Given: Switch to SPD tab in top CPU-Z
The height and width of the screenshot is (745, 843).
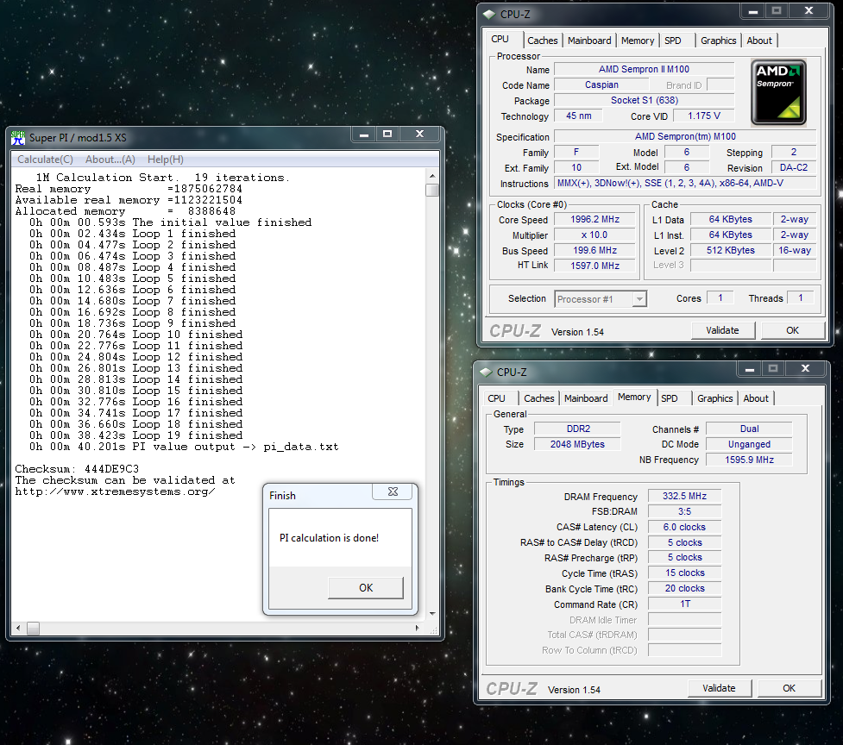Looking at the screenshot, I should (672, 41).
